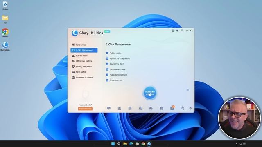Select the 1-Click Maintenance sidebar item
The width and height of the screenshot is (262, 147).
pos(84,50)
